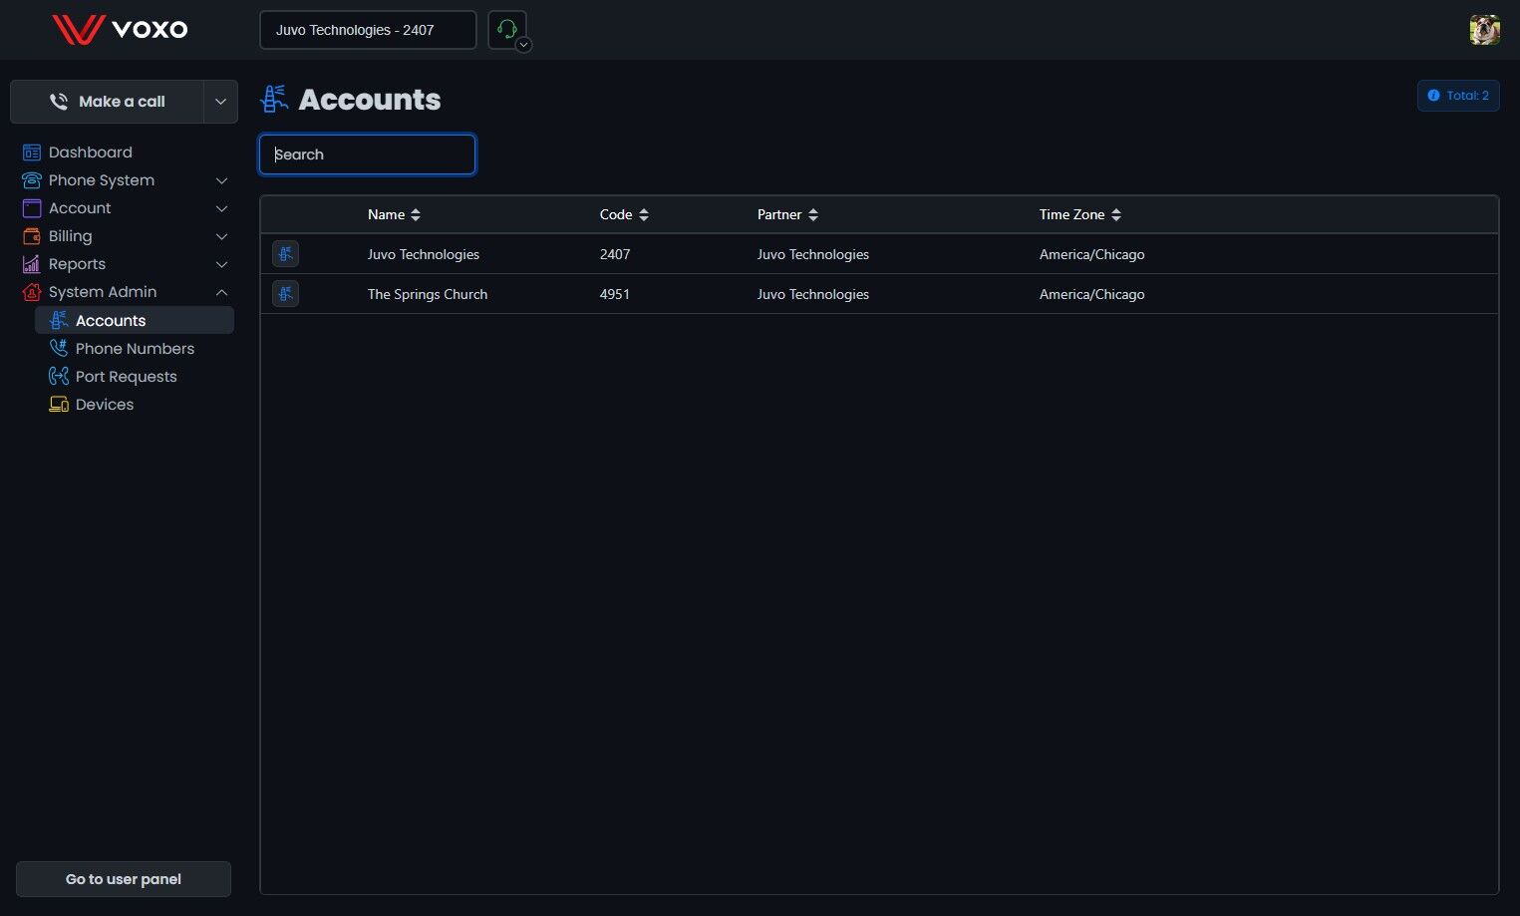Screen dimensions: 1520x916
Task: Open the Juvo Technologies row account icon
Action: coord(285,254)
